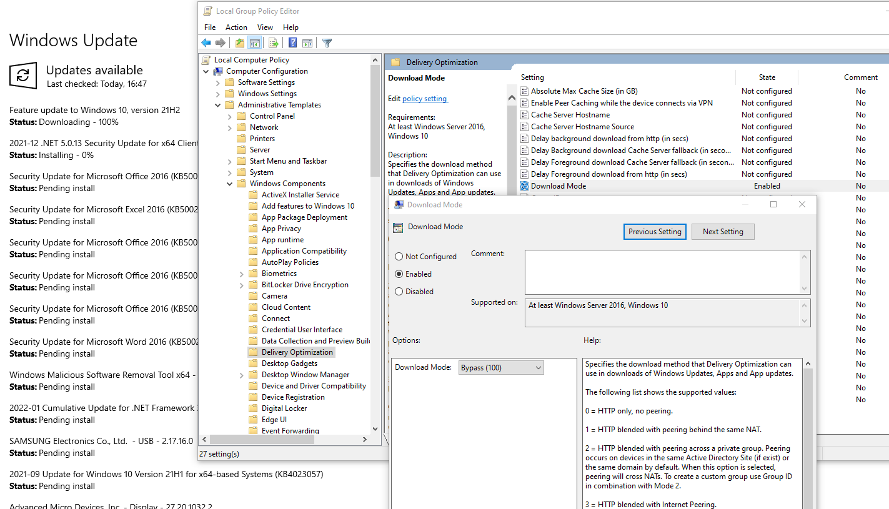Click the Filter funnel toolbar icon
This screenshot has width=889, height=509.
(327, 43)
